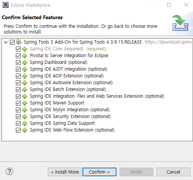Select the Spring IDE Autowire Extension label

click(71, 83)
